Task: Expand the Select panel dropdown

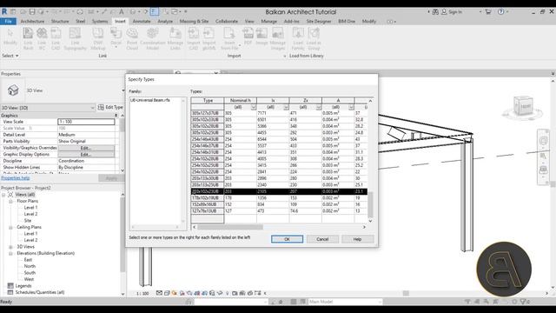Action: 10,56
